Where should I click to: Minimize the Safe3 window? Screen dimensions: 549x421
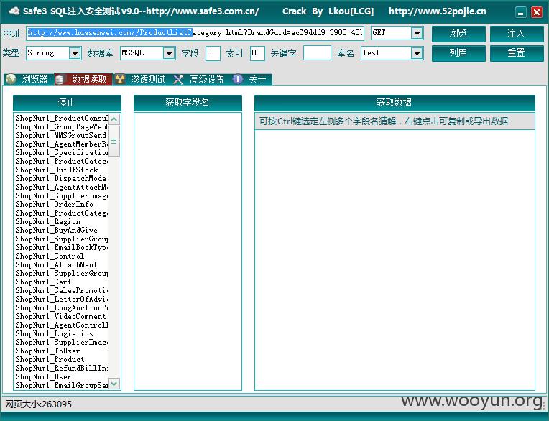coord(521,13)
